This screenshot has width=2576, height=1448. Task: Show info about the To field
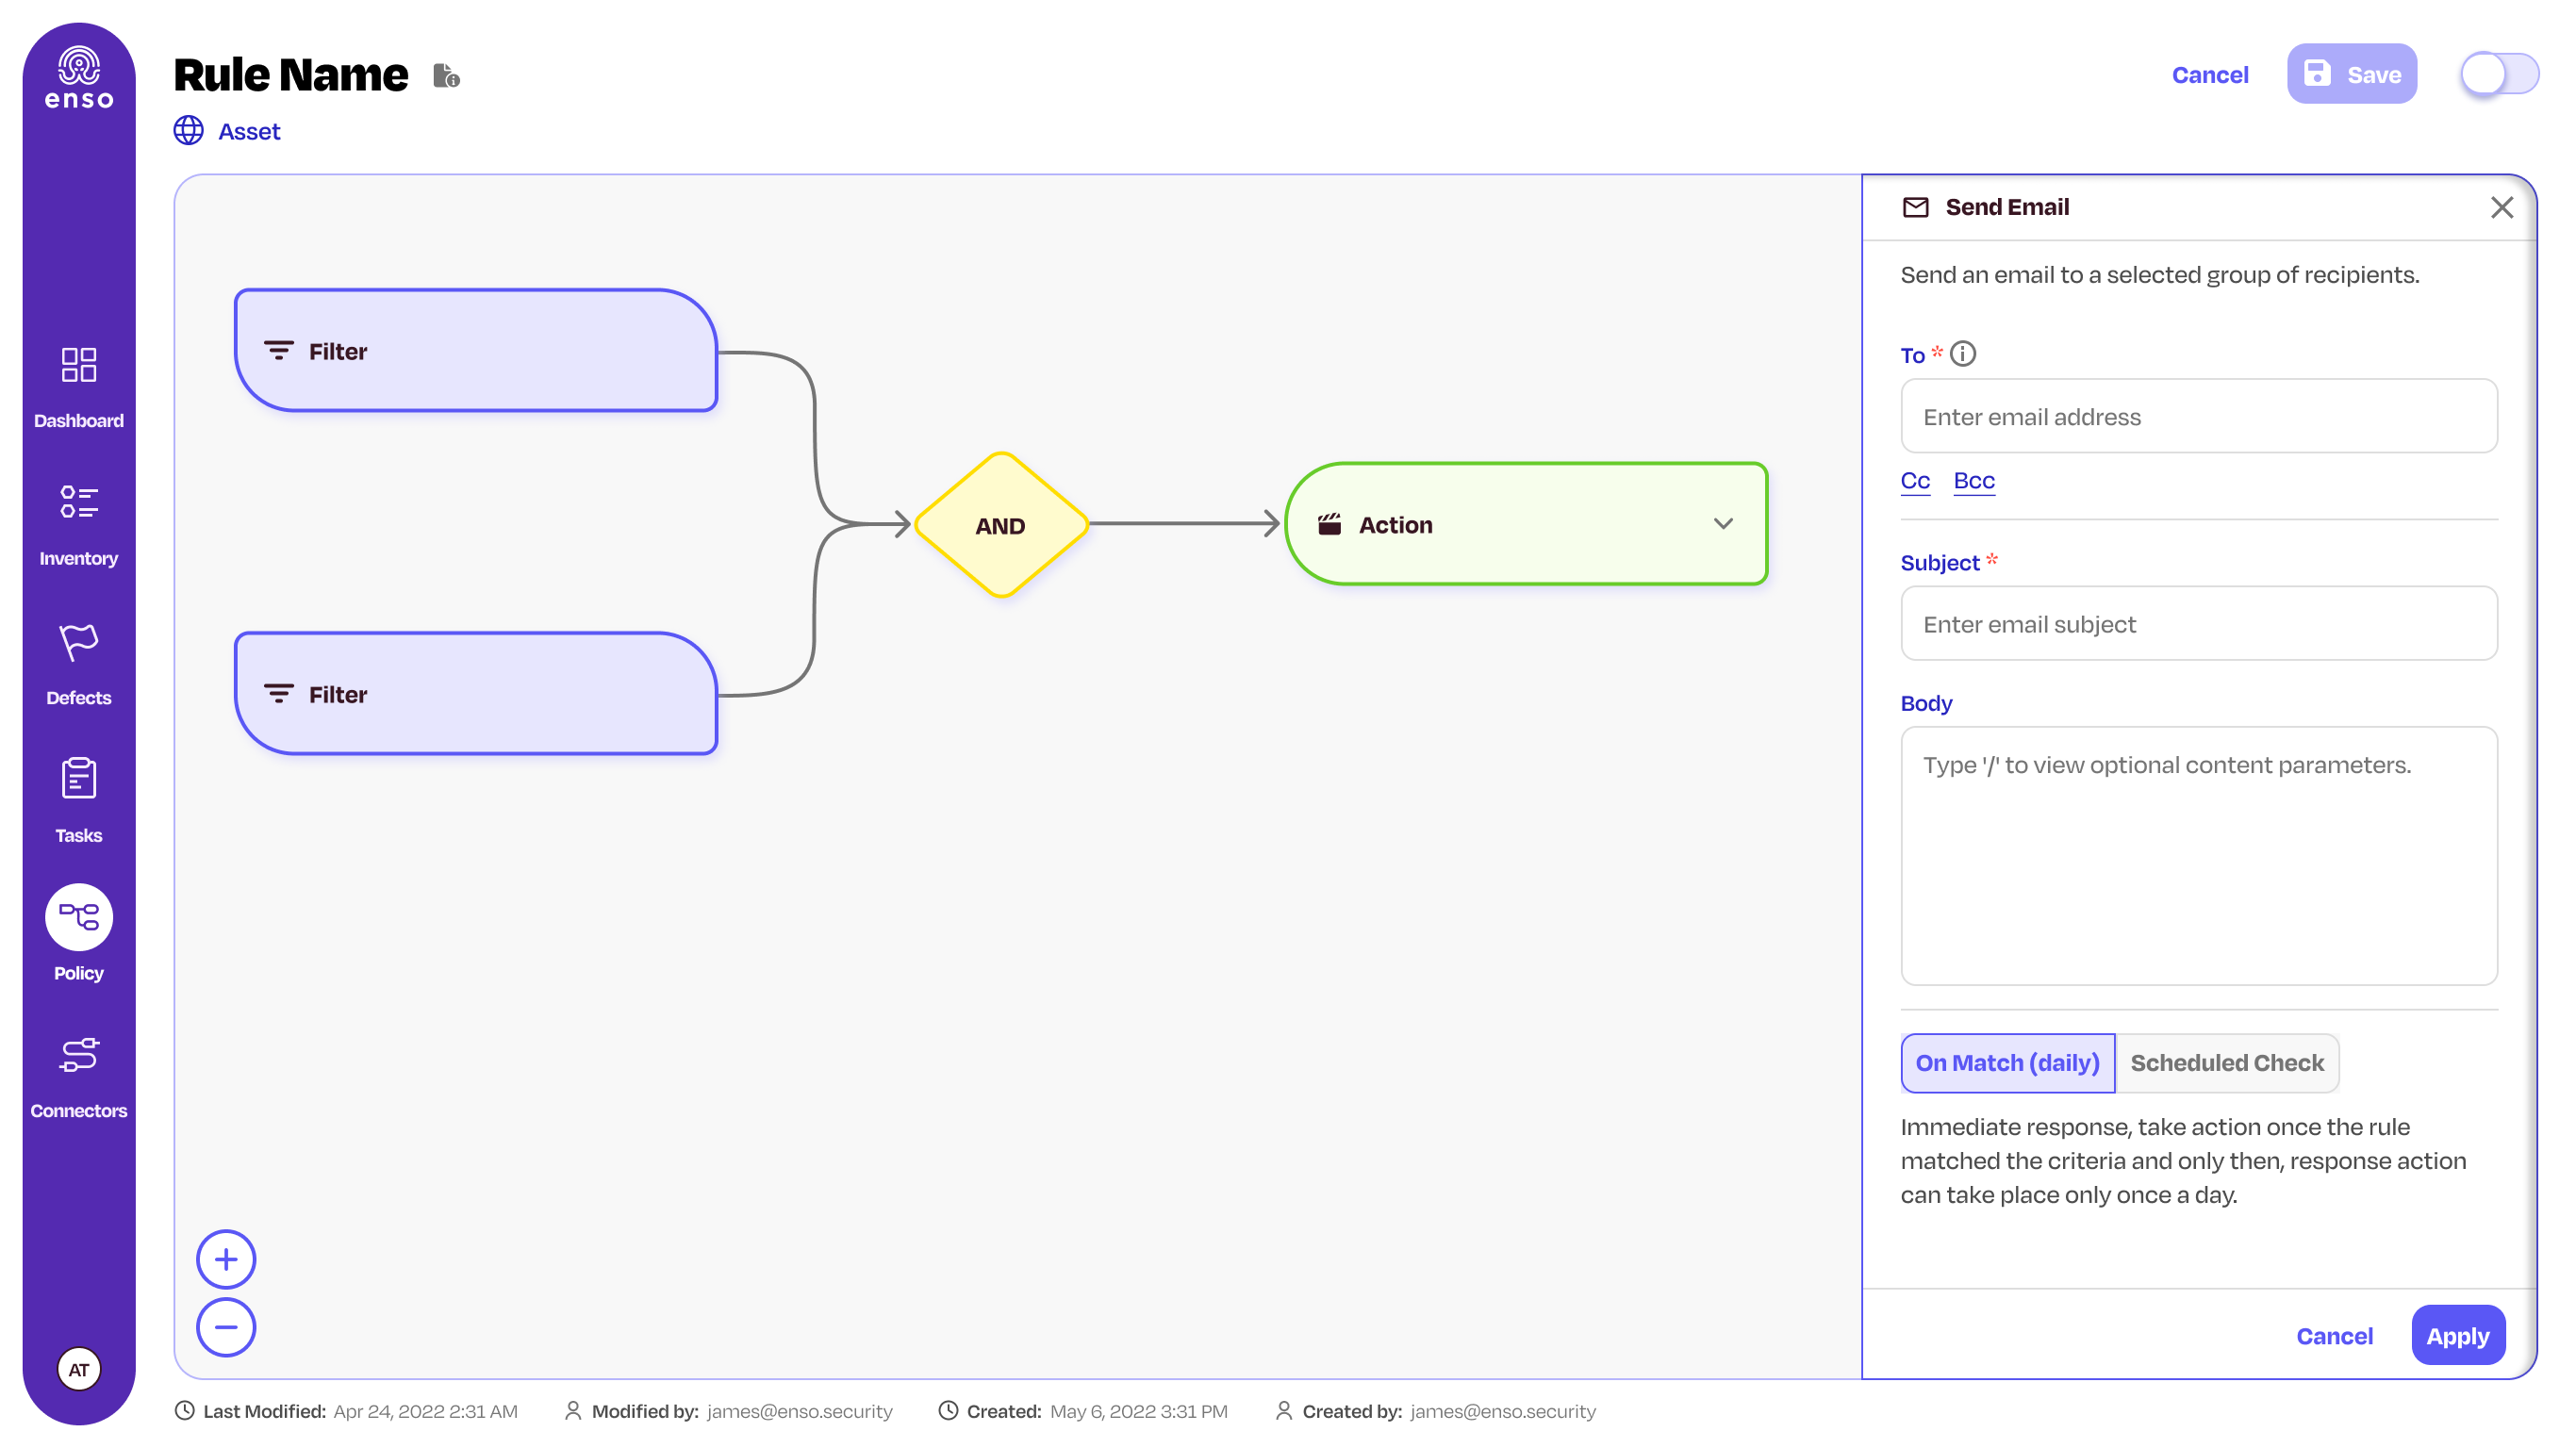coord(1963,354)
